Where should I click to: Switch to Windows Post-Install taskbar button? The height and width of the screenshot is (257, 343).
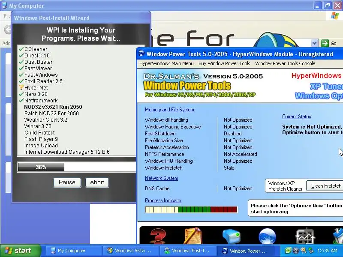188,251
